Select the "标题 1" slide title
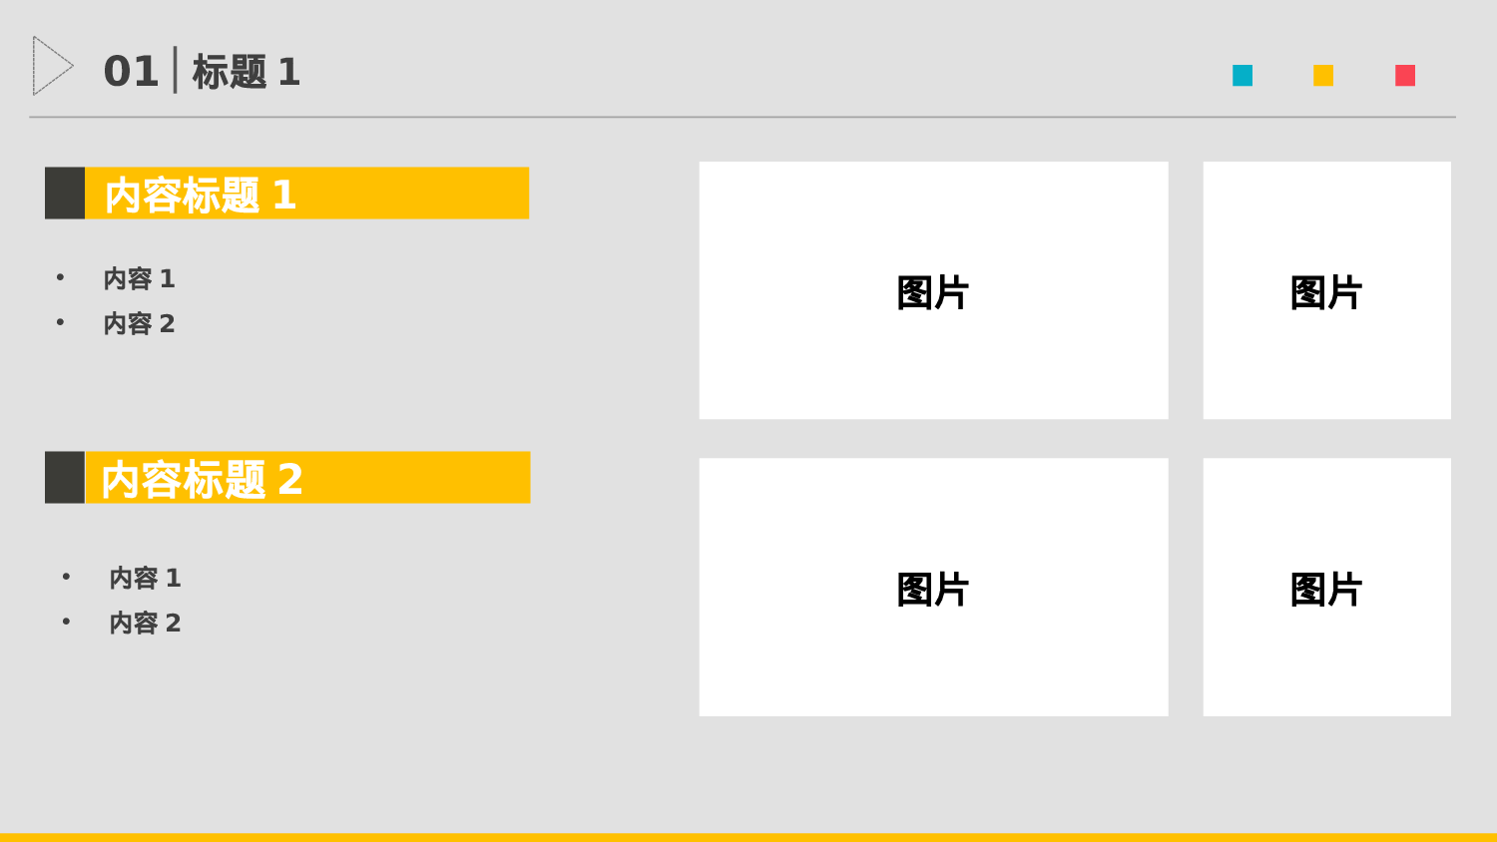The width and height of the screenshot is (1497, 842). point(247,73)
